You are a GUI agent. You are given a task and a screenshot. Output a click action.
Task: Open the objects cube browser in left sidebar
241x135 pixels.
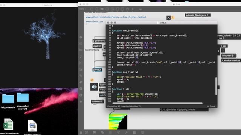click(x=81, y=37)
